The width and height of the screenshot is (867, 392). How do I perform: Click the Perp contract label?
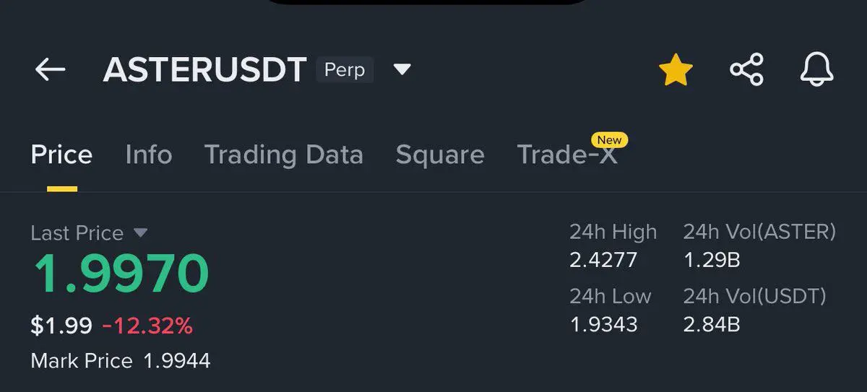click(x=345, y=70)
